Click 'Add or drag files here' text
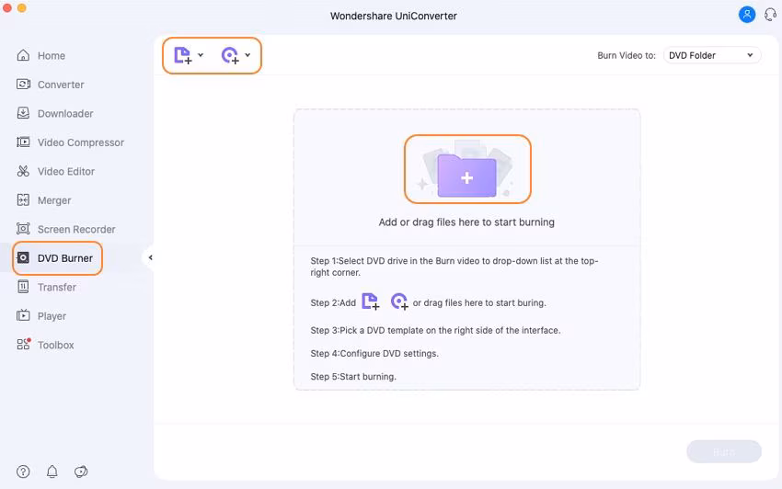The height and width of the screenshot is (489, 782). [466, 222]
